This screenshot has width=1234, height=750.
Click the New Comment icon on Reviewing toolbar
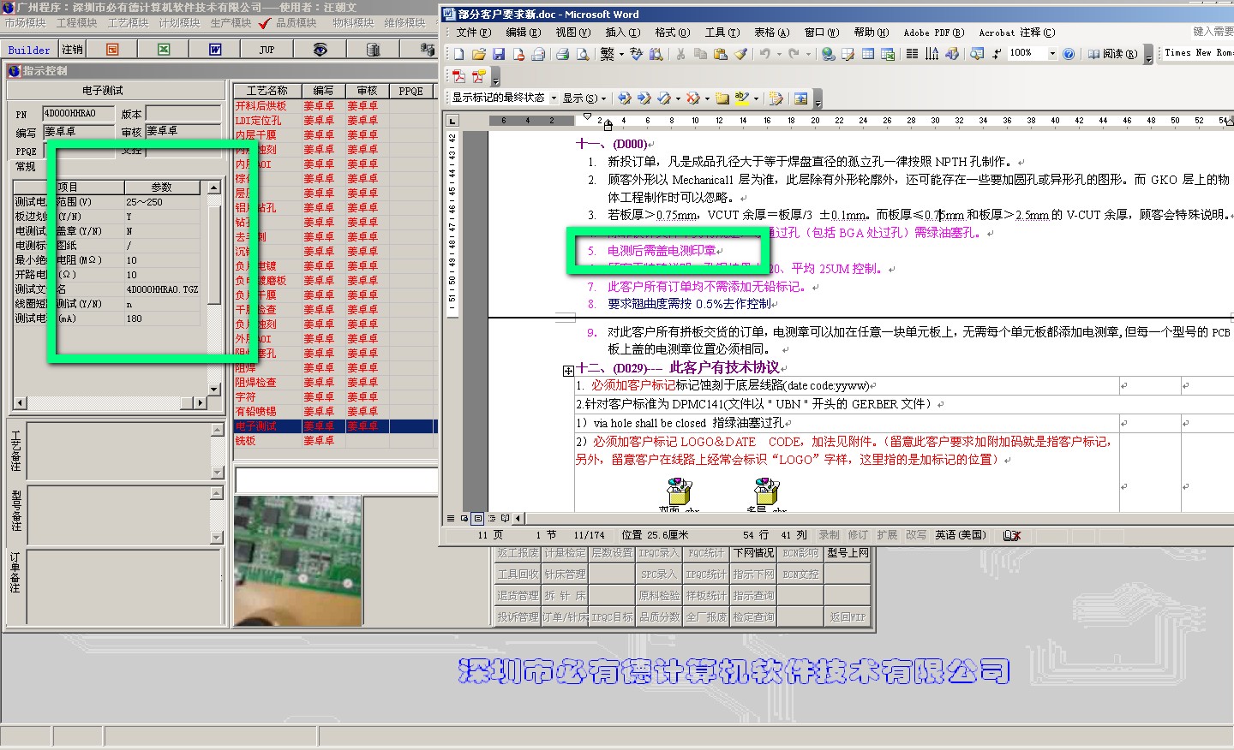722,98
